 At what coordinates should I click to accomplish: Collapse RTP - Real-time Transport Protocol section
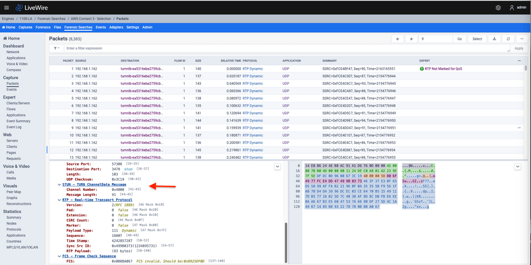coord(60,200)
